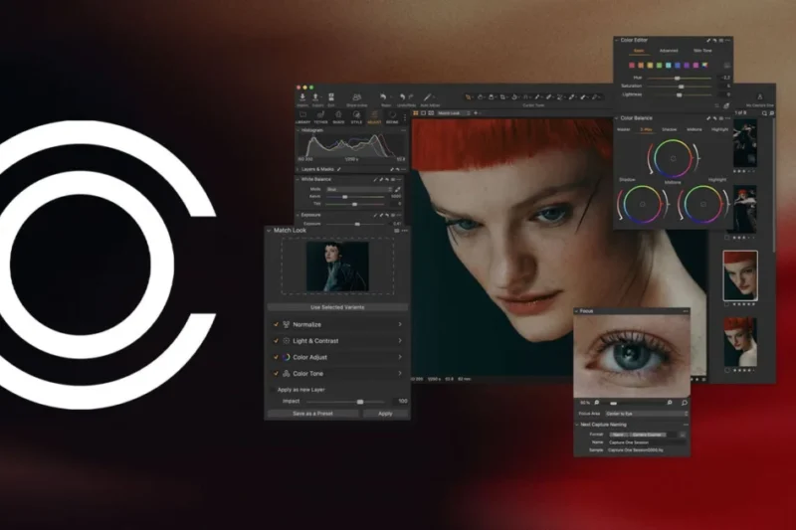The height and width of the screenshot is (530, 796).
Task: Click the Match Look reference image thumbnail
Action: [337, 266]
